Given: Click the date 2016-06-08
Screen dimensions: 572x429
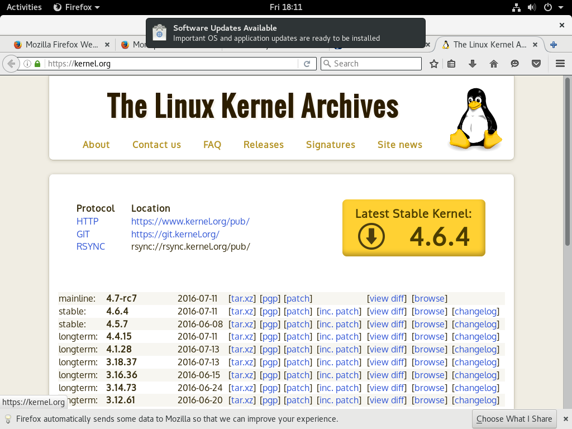Looking at the screenshot, I should [x=200, y=325].
